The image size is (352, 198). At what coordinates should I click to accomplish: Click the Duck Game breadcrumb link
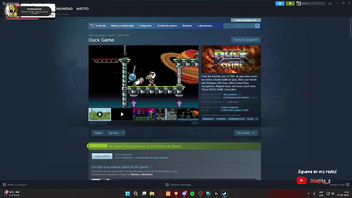(123, 35)
